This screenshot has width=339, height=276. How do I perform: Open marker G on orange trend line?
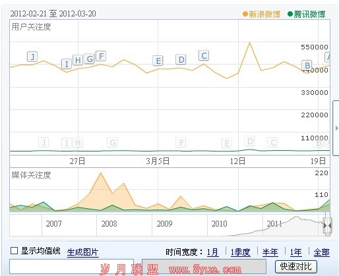(90, 59)
